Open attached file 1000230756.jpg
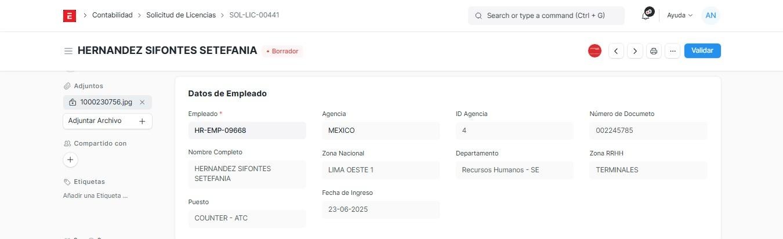 106,102
